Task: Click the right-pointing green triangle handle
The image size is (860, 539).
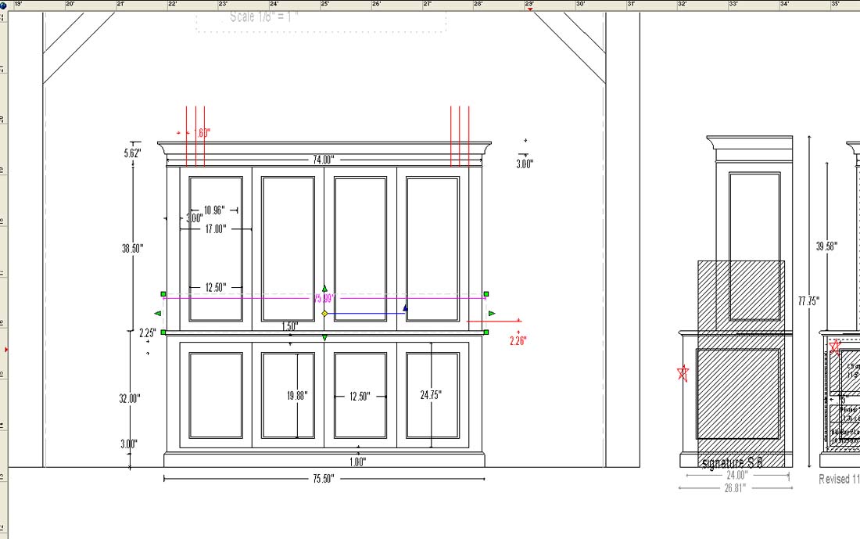Action: pyautogui.click(x=491, y=314)
